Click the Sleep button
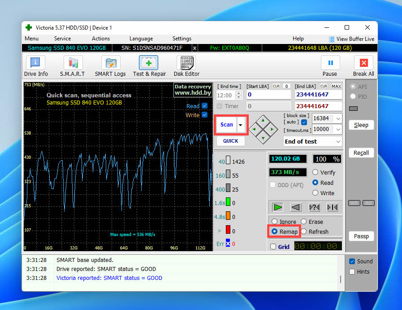 [361, 125]
